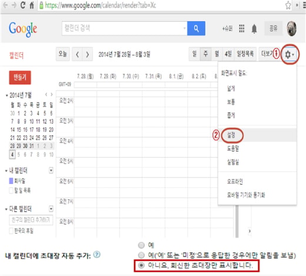Click the side panel expand arrow
Screen dimensions: 306x276
pos(250,231)
